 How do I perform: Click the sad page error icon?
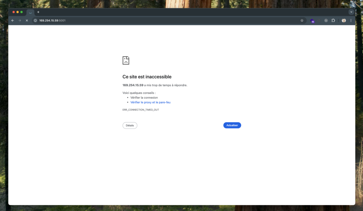click(x=126, y=60)
